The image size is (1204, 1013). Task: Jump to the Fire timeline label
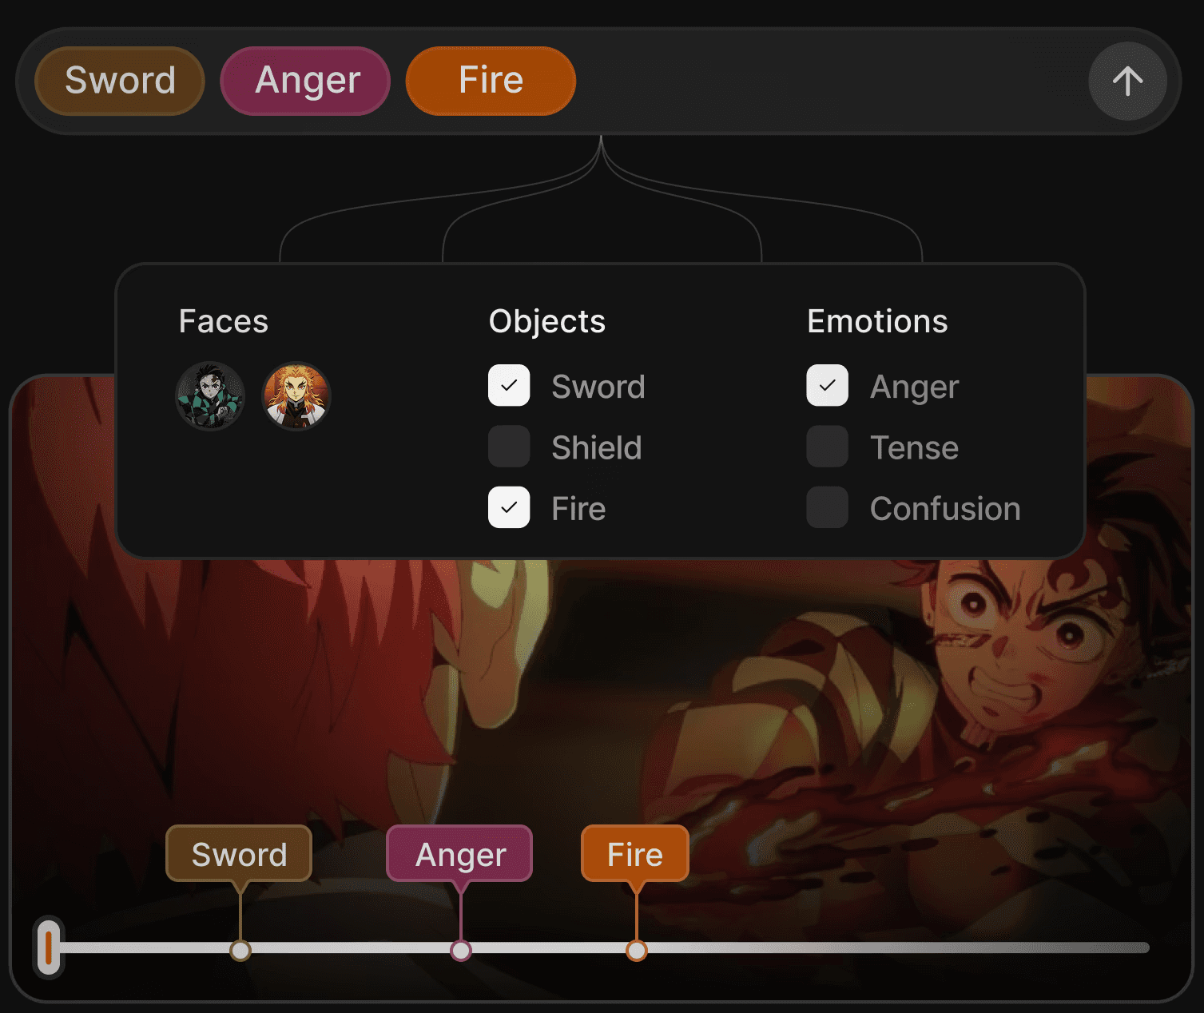pyautogui.click(x=635, y=854)
